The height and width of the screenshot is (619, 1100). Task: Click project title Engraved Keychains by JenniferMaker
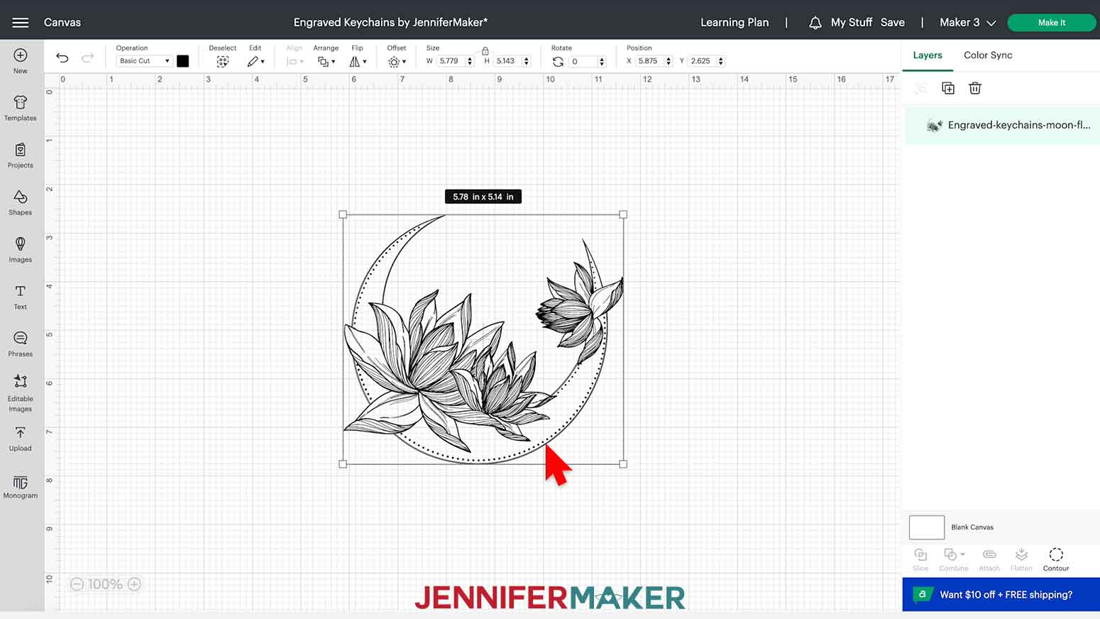click(390, 23)
